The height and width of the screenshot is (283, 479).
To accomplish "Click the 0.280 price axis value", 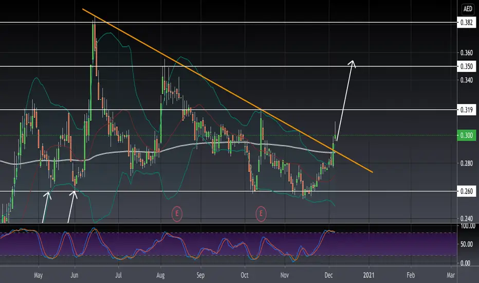I will [467, 164].
